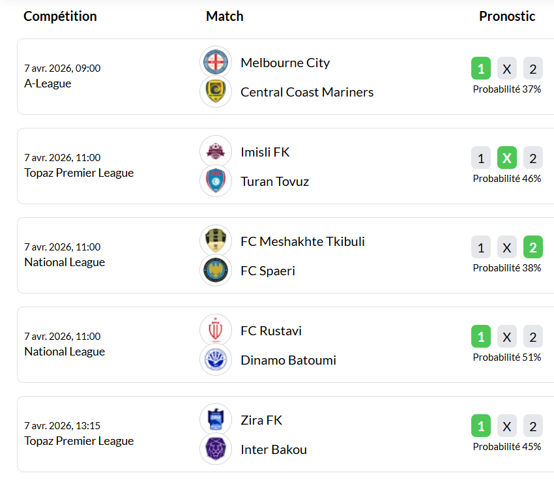Choose draw X for Zira FK match

tap(506, 426)
